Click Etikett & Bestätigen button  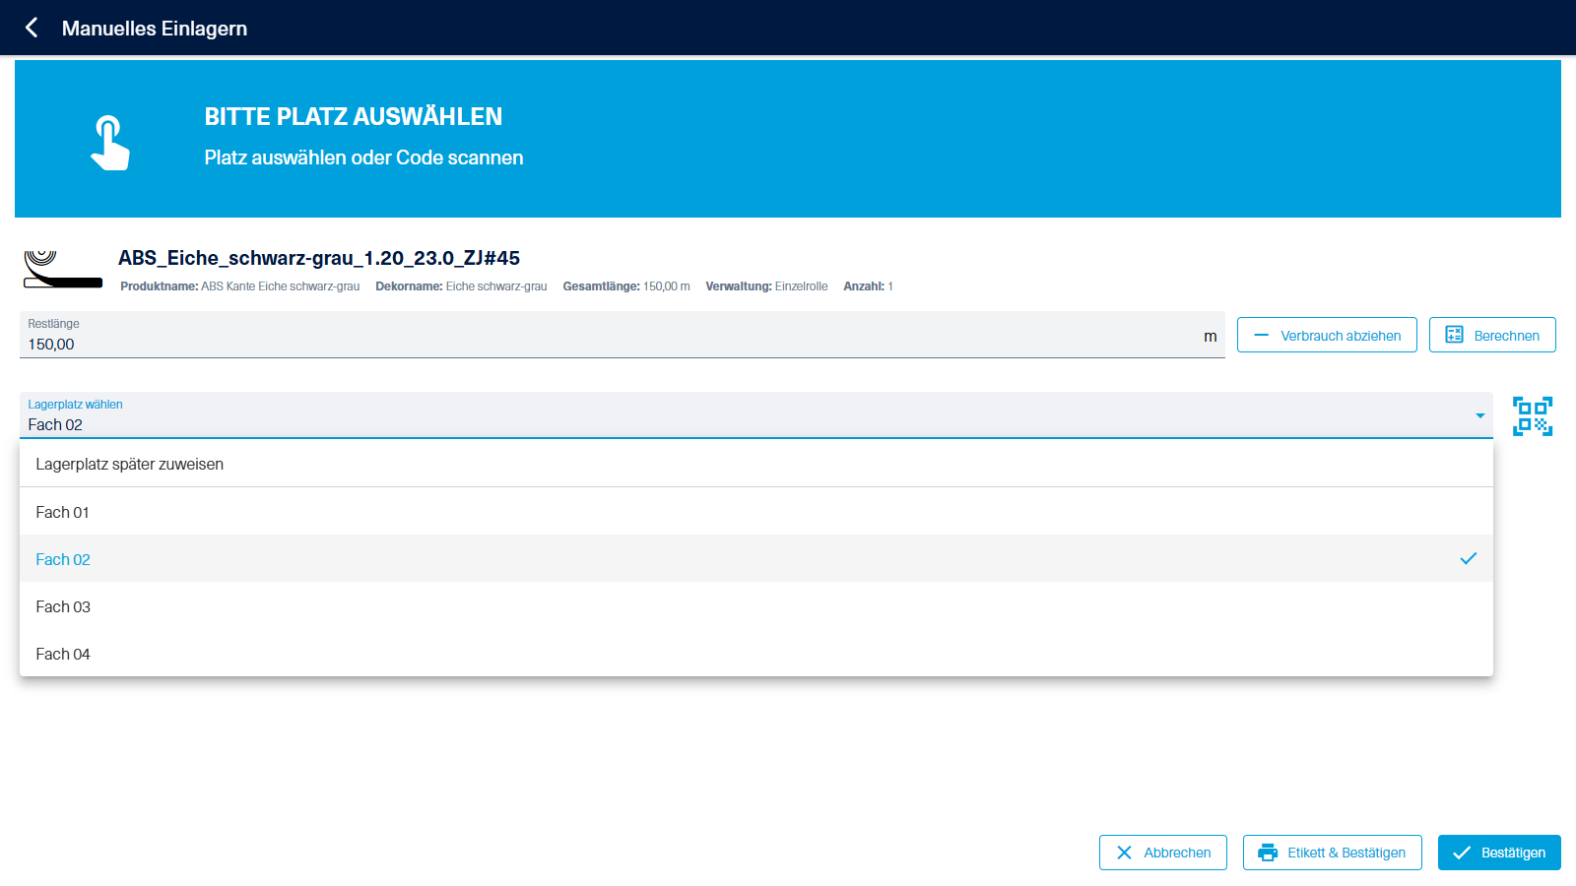(x=1333, y=853)
